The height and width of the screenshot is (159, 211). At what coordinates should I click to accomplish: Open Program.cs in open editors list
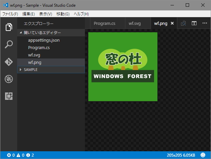[x=51, y=48]
